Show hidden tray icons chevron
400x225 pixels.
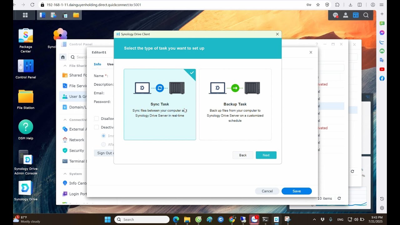[314, 219]
